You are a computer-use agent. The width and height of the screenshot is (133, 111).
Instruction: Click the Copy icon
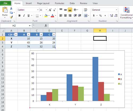coord(11,13)
